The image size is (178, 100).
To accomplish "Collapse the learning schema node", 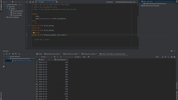I will (6, 7).
